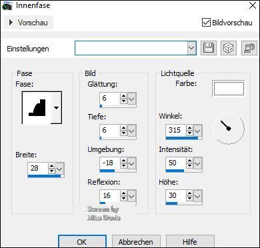Viewport: 260px width, 248px height.
Task: Click the save preset floppy disk icon
Action: click(209, 48)
